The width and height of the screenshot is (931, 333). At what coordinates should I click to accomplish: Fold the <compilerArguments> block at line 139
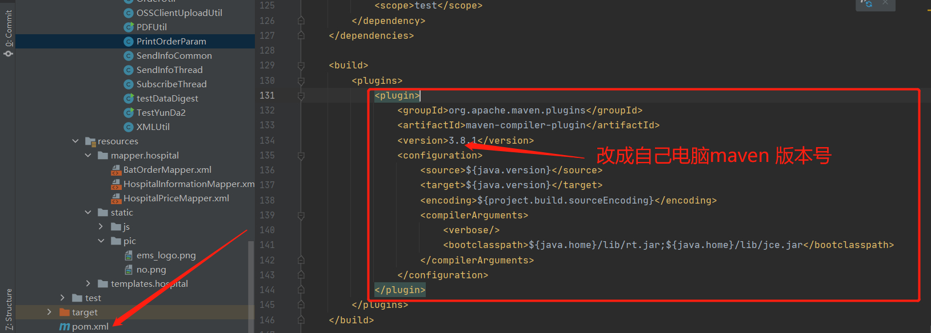(x=301, y=216)
